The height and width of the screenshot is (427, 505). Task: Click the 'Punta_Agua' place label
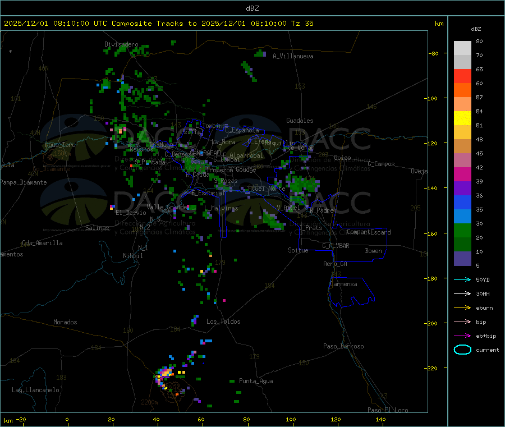(x=256, y=381)
